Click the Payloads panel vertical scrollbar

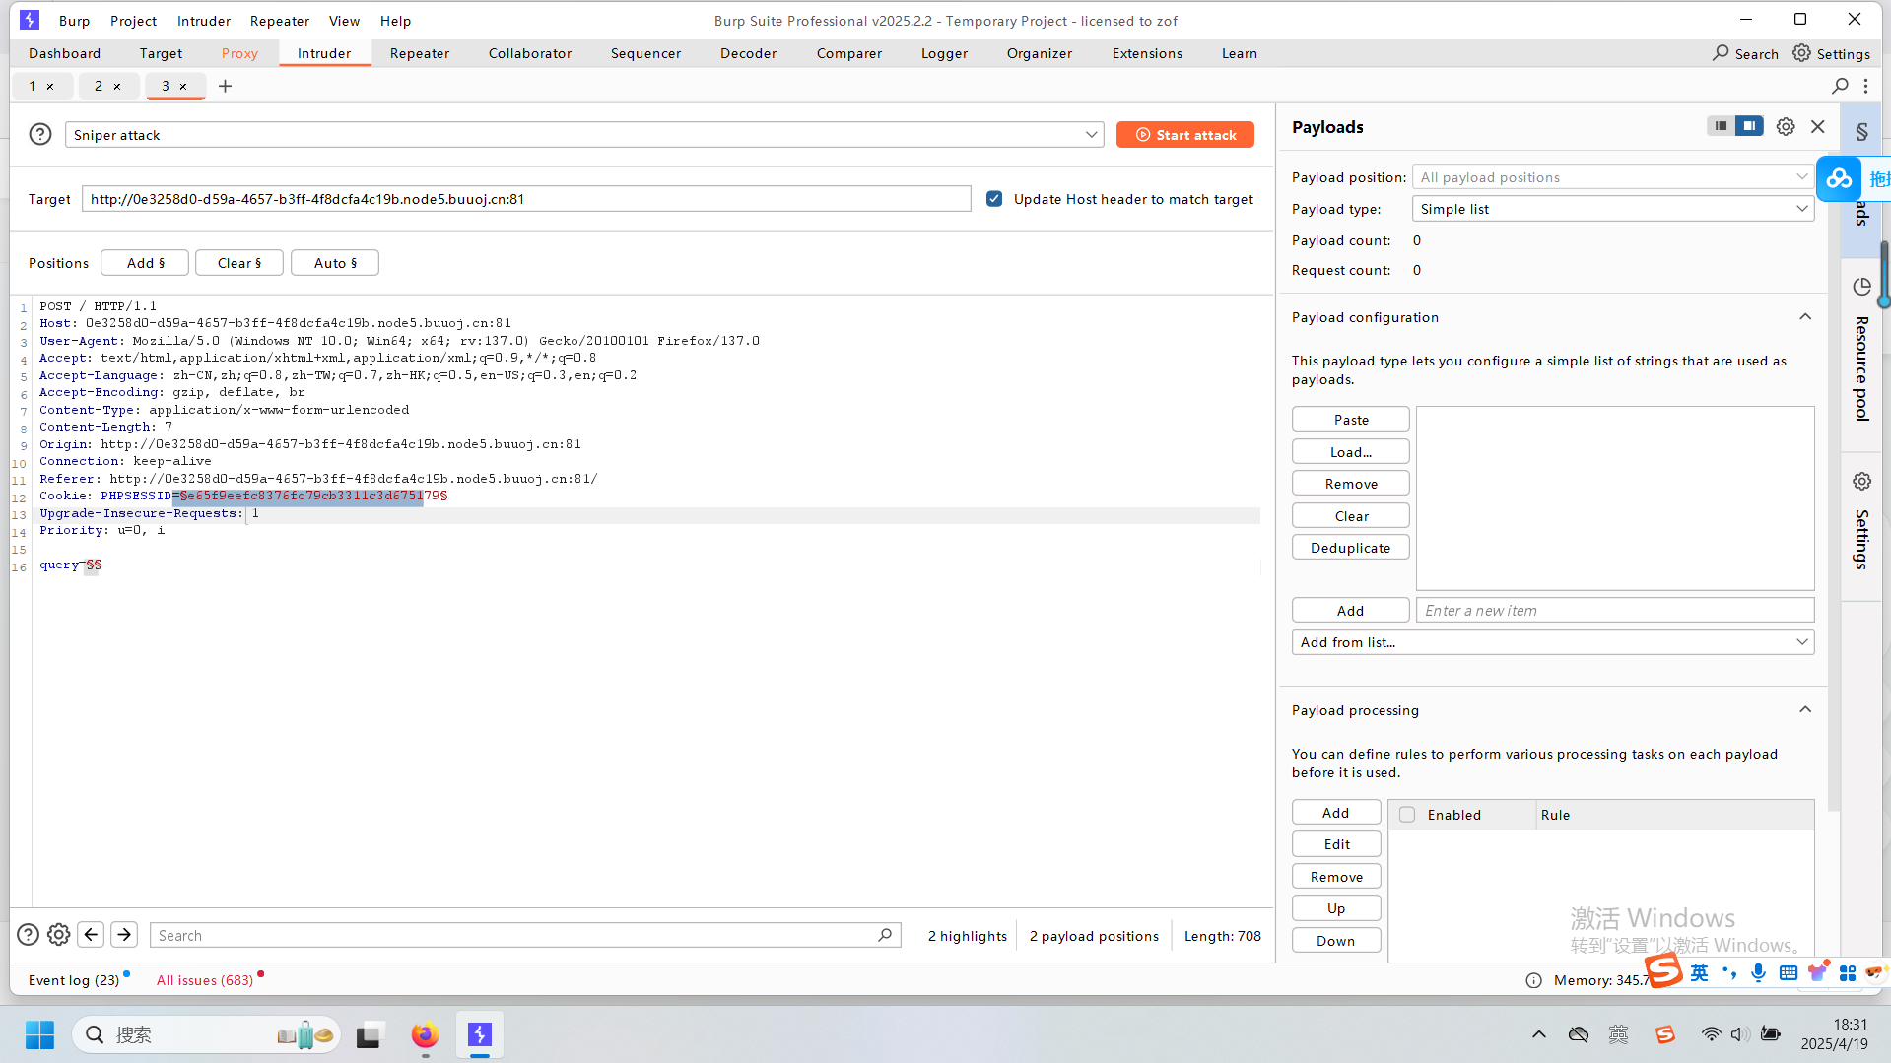(x=1833, y=480)
